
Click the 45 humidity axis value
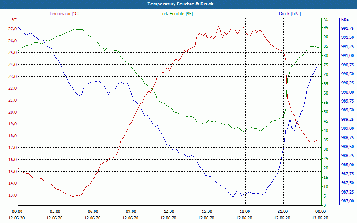point(326,121)
